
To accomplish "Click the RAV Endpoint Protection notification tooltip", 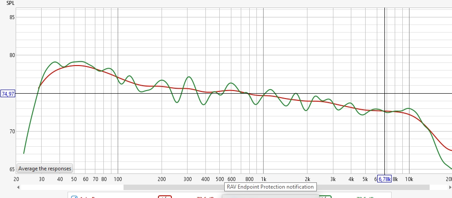I will pos(270,187).
